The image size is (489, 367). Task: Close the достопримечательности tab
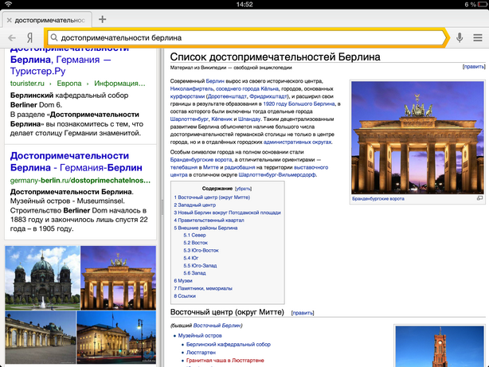(9, 18)
